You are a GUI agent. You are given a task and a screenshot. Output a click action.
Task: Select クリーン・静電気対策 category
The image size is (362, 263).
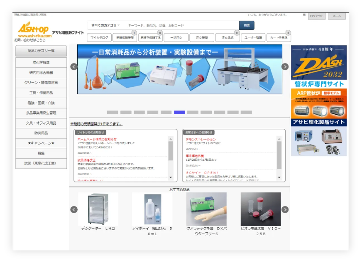click(41, 83)
